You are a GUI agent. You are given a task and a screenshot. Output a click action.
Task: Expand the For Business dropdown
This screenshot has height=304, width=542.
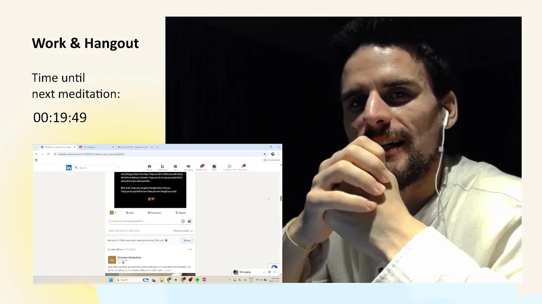click(x=230, y=167)
